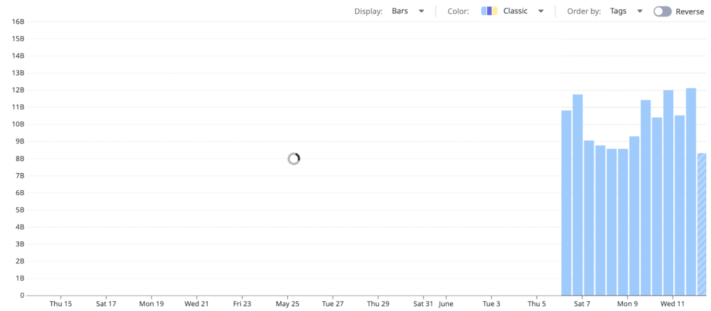Click the 'Reverse' toggle label text
Screen dimensions: 711x311
click(690, 12)
